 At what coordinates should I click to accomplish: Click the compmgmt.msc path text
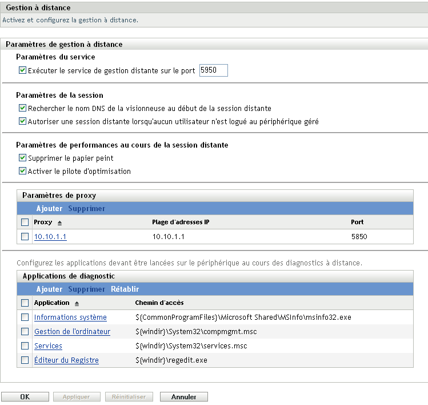[x=196, y=332]
